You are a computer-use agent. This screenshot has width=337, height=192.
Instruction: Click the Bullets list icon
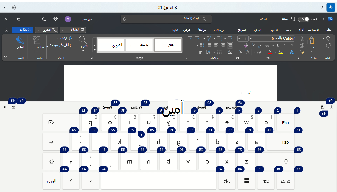tap(230, 38)
